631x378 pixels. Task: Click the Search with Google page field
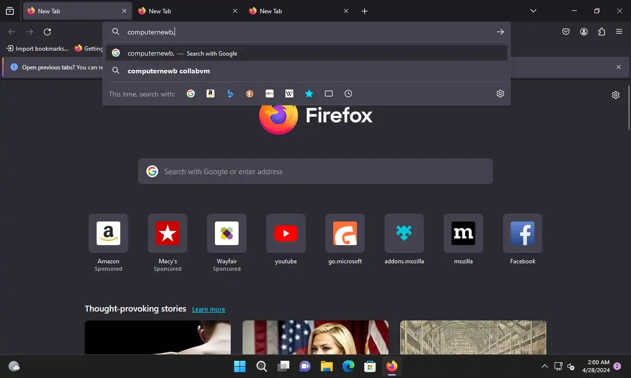coord(315,171)
